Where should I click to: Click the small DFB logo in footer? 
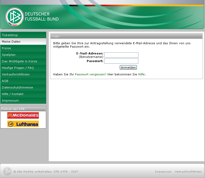pyautogui.click(x=7, y=171)
